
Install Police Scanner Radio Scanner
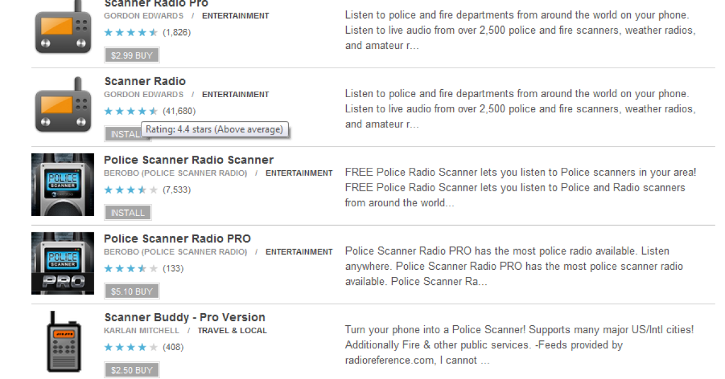tap(127, 213)
